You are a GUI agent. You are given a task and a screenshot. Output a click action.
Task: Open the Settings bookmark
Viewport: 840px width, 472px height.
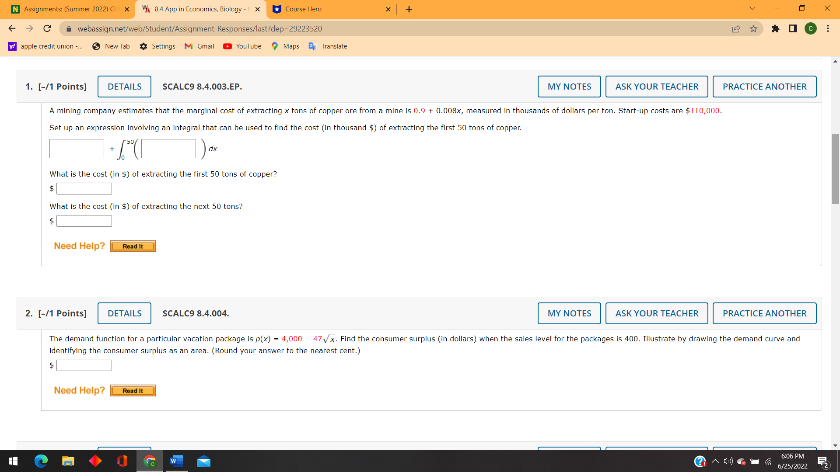coord(157,46)
